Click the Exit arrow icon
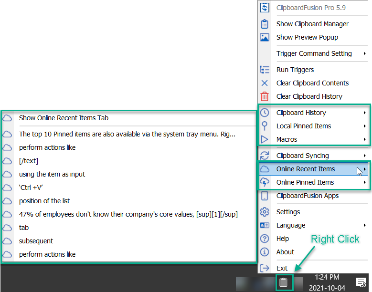The height and width of the screenshot is (292, 372). pyautogui.click(x=264, y=268)
